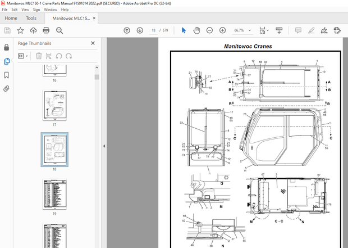This screenshot has width=348, height=248.
Task: Click thumbnail panel scroll up arrow
Action: tap(97, 67)
